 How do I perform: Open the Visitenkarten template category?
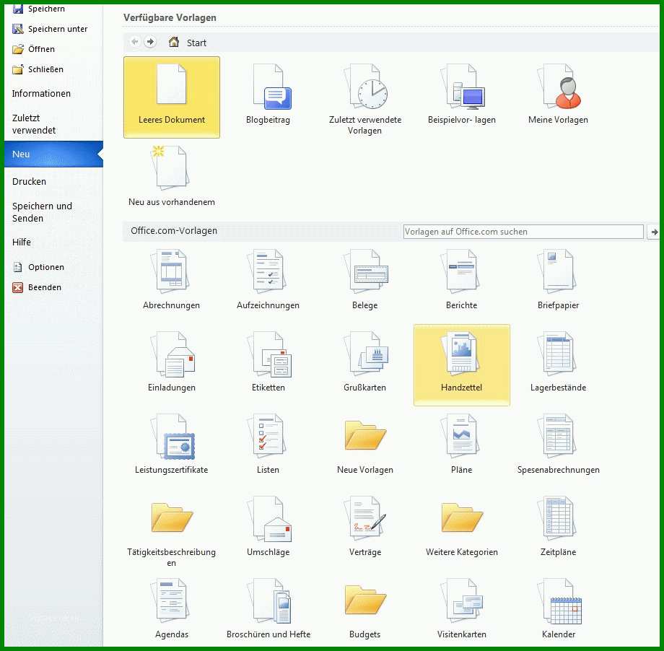(462, 609)
